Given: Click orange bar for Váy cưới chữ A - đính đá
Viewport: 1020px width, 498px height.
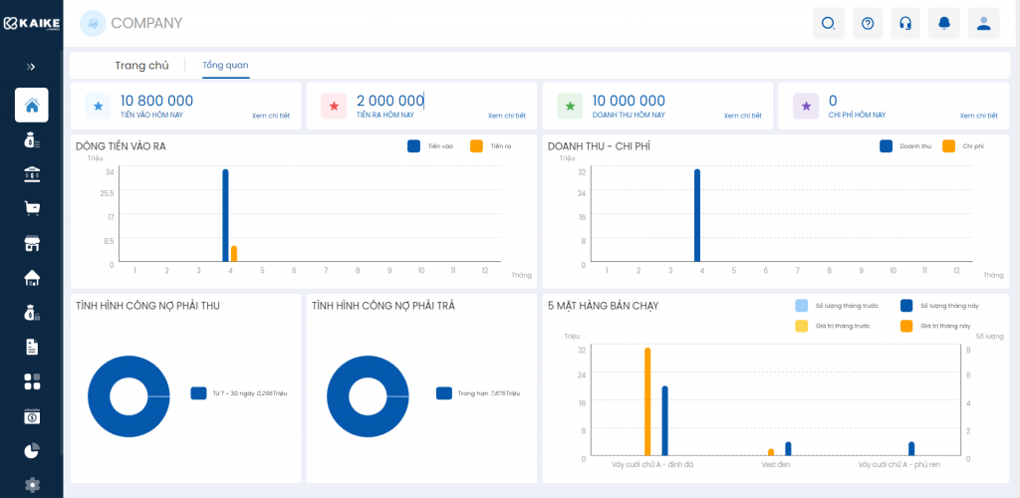Looking at the screenshot, I should click(647, 401).
